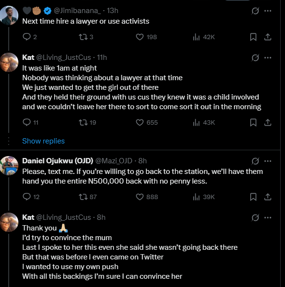
Task: Open Grok icon on Kat's 8h reply
Action: click(255, 217)
